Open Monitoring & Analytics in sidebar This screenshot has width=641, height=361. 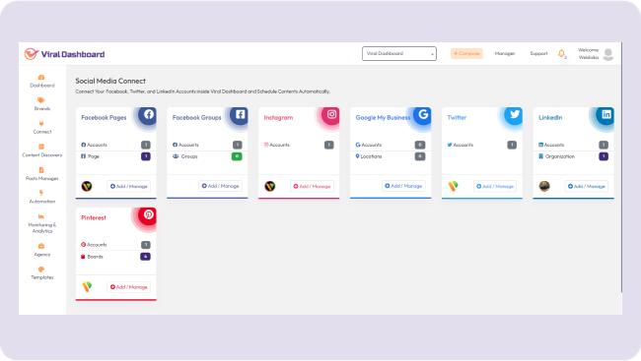(41, 223)
